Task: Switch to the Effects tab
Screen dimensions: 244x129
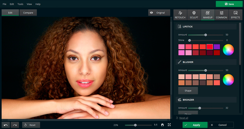Action: point(235,15)
